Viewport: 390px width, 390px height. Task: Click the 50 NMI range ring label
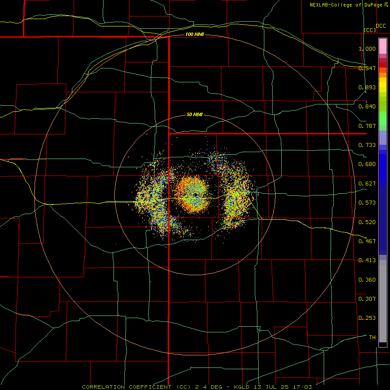[195, 115]
